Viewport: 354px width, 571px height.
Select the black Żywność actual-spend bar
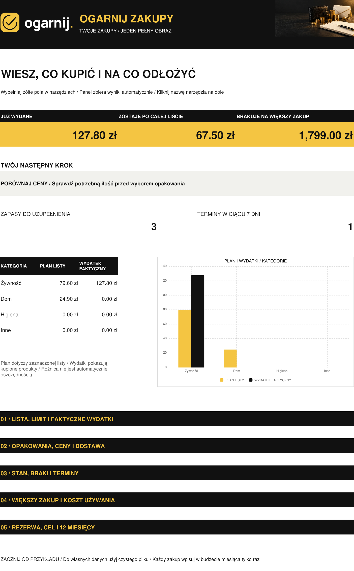click(198, 321)
